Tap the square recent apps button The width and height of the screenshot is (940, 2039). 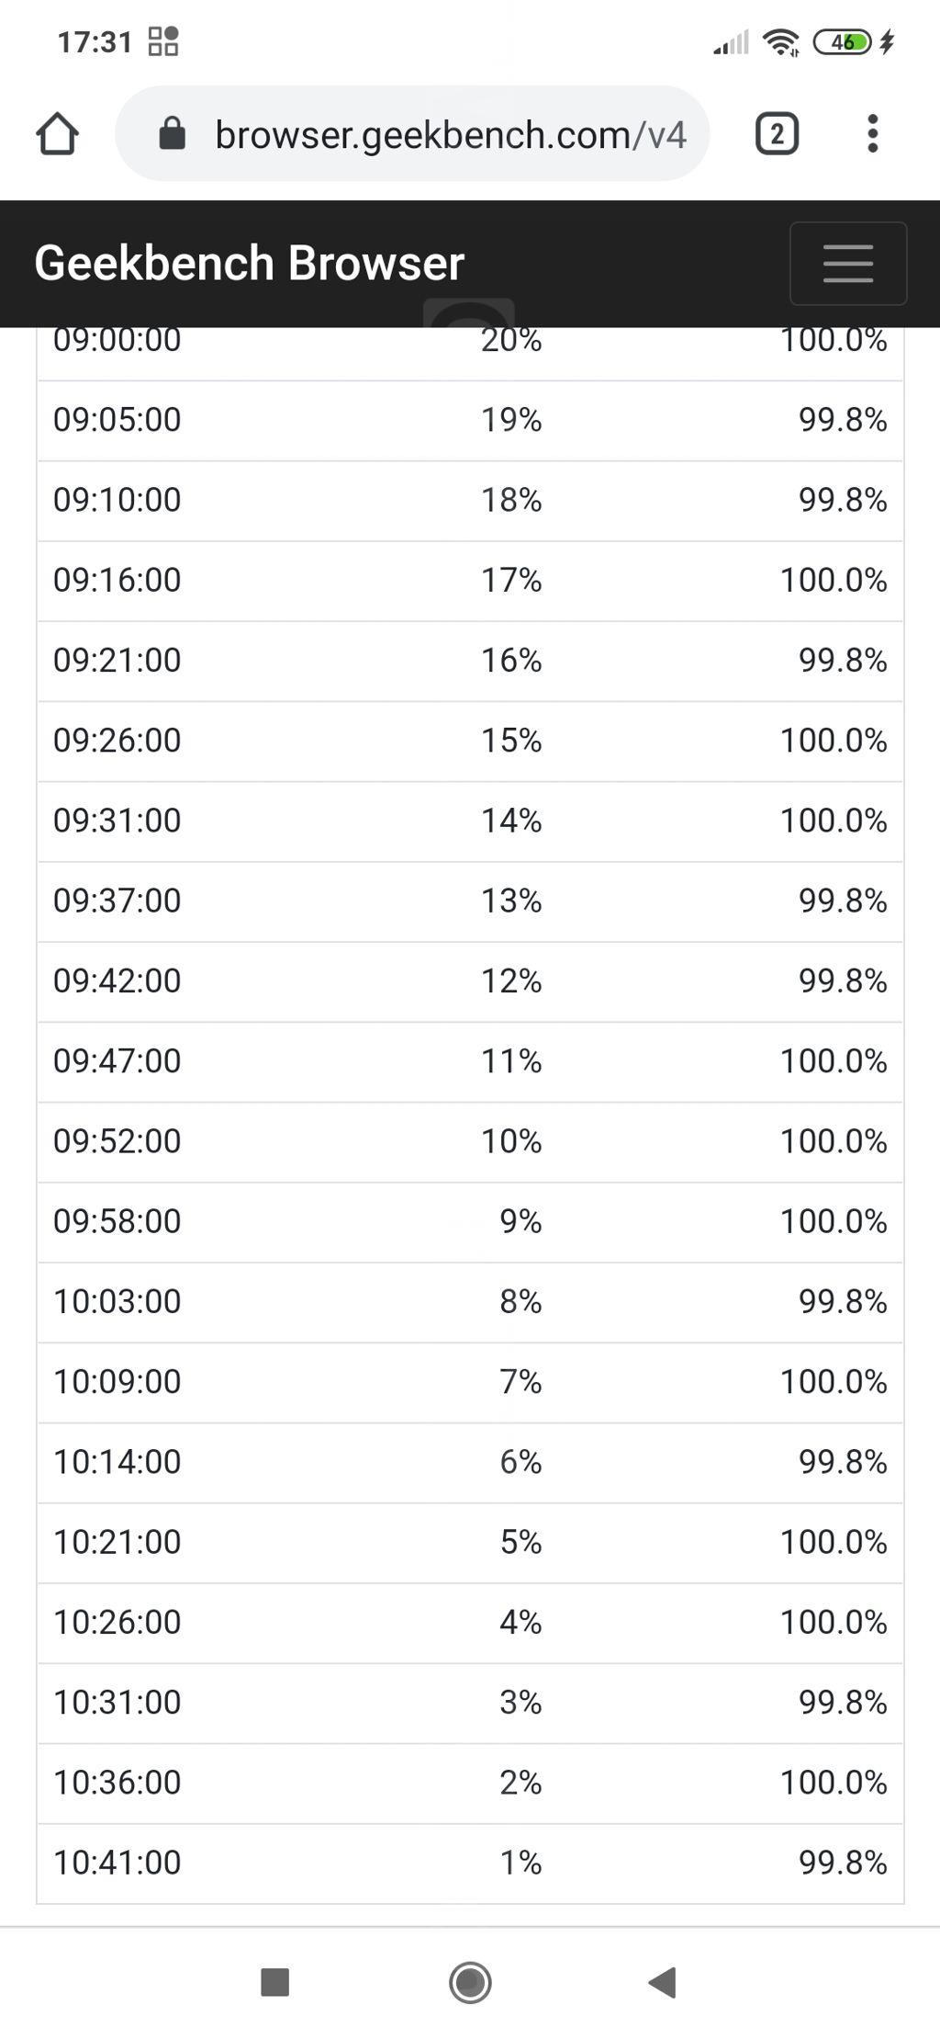point(275,1982)
